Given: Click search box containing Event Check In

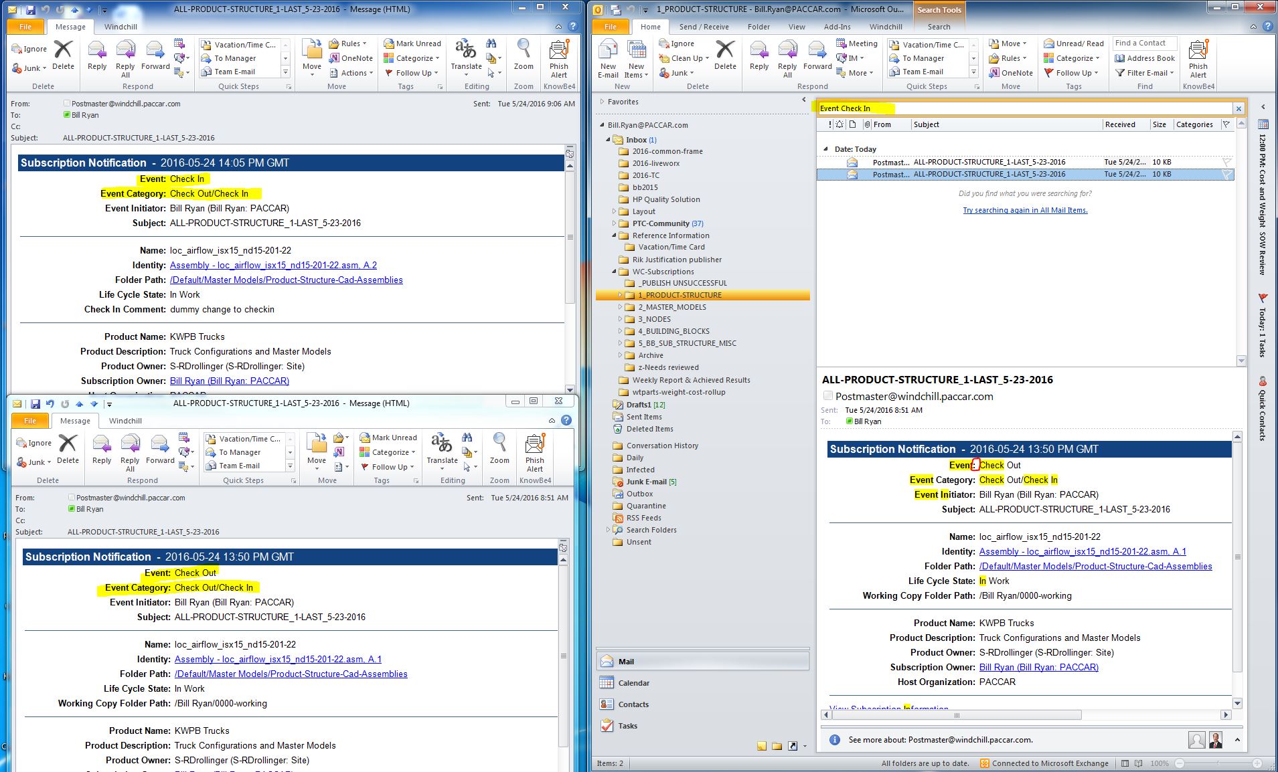Looking at the screenshot, I should tap(1024, 108).
